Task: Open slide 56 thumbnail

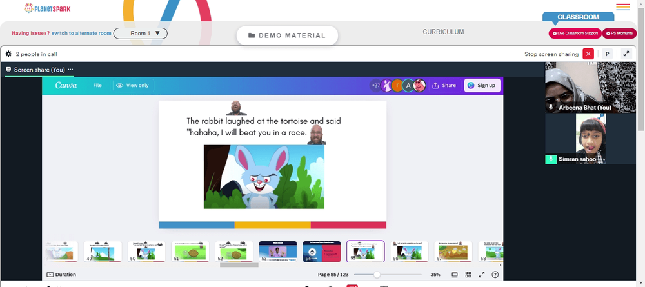Action: pyautogui.click(x=410, y=252)
